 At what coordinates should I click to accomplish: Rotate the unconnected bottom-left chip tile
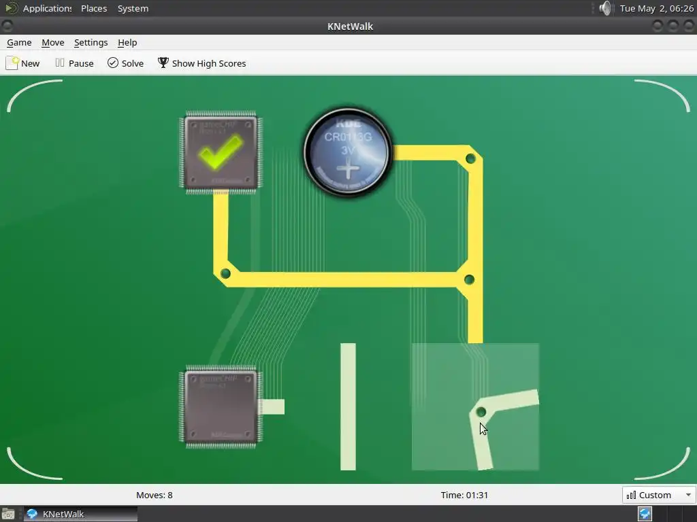pos(221,406)
